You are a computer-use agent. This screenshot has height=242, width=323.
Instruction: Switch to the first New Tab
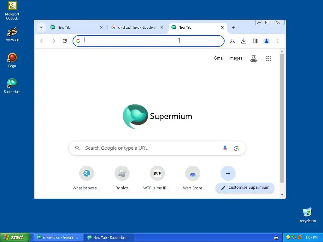coord(77,27)
